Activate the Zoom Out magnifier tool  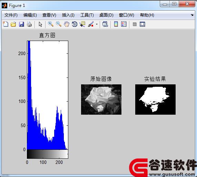[x=59, y=24]
